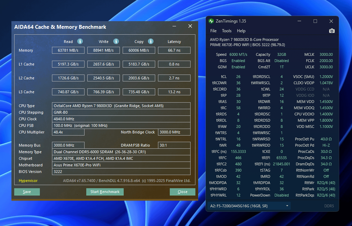Viewport: 352px width, 226px height.
Task: Click the CPU Stepping field GNR-B0
Action: pyautogui.click(x=121, y=112)
